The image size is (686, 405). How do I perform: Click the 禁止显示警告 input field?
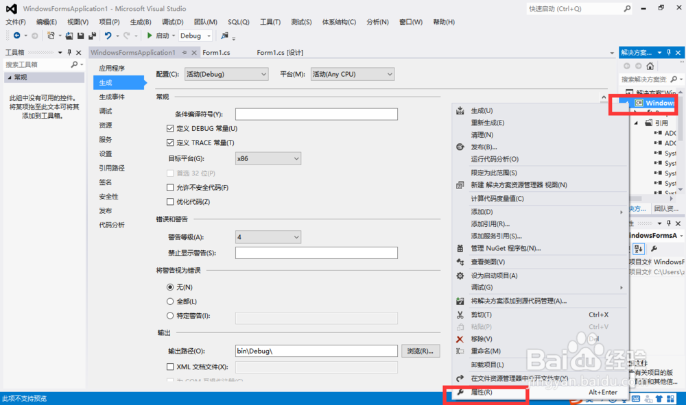(x=316, y=252)
